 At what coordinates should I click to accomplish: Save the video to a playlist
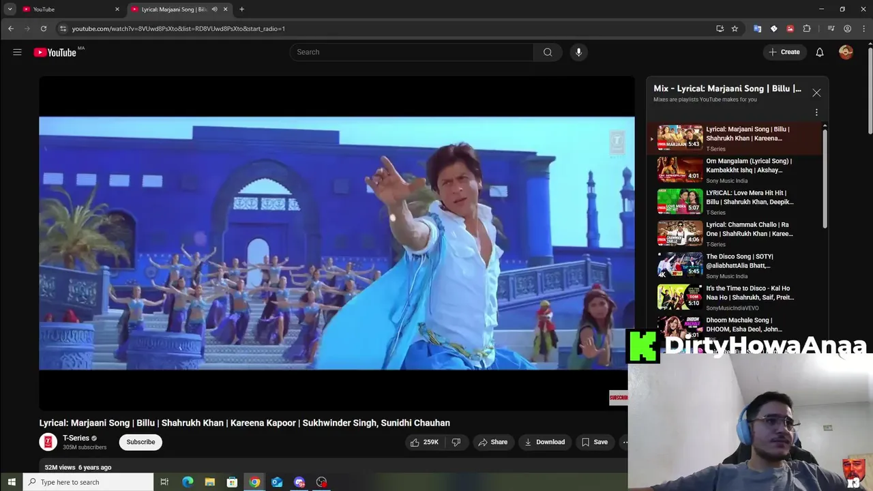tap(594, 442)
